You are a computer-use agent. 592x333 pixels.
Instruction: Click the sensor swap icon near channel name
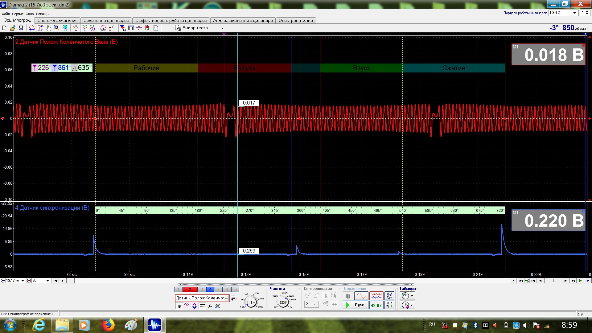pyautogui.click(x=234, y=298)
